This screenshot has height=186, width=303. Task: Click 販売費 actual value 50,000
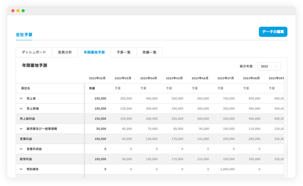pos(101,129)
